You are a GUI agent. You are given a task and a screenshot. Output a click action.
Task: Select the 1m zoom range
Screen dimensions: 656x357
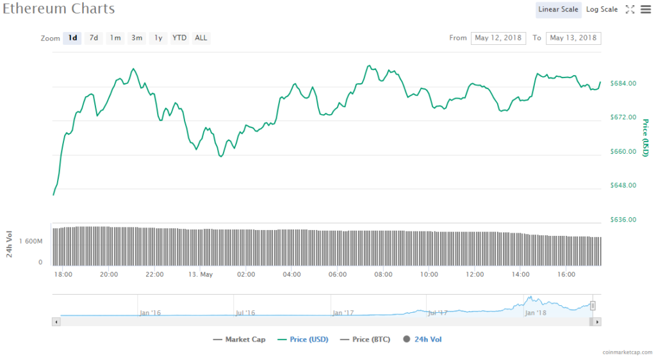pyautogui.click(x=115, y=38)
